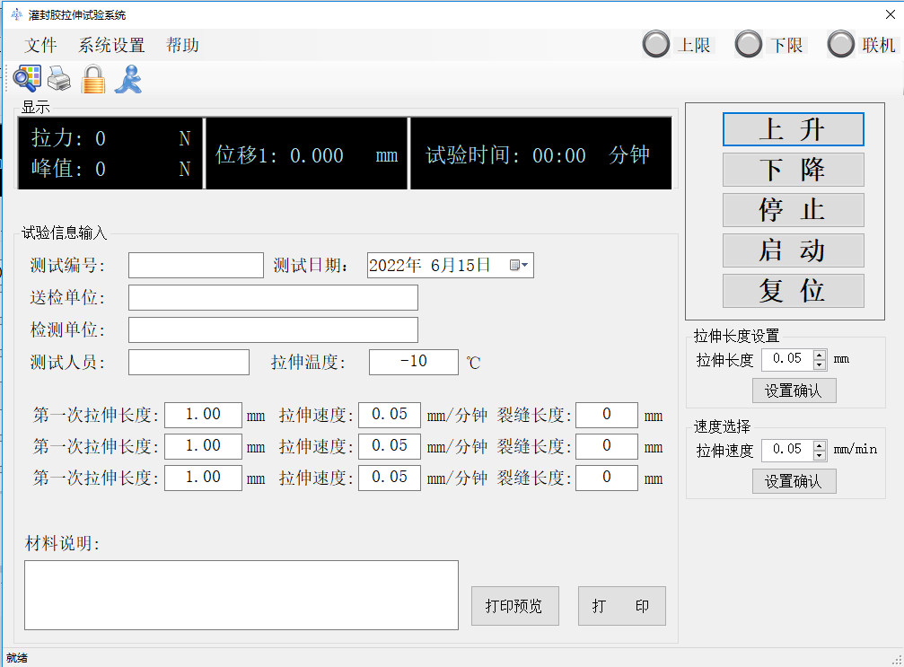904x667 pixels.
Task: Click the magnifier search toolbar icon
Action: [x=27, y=78]
